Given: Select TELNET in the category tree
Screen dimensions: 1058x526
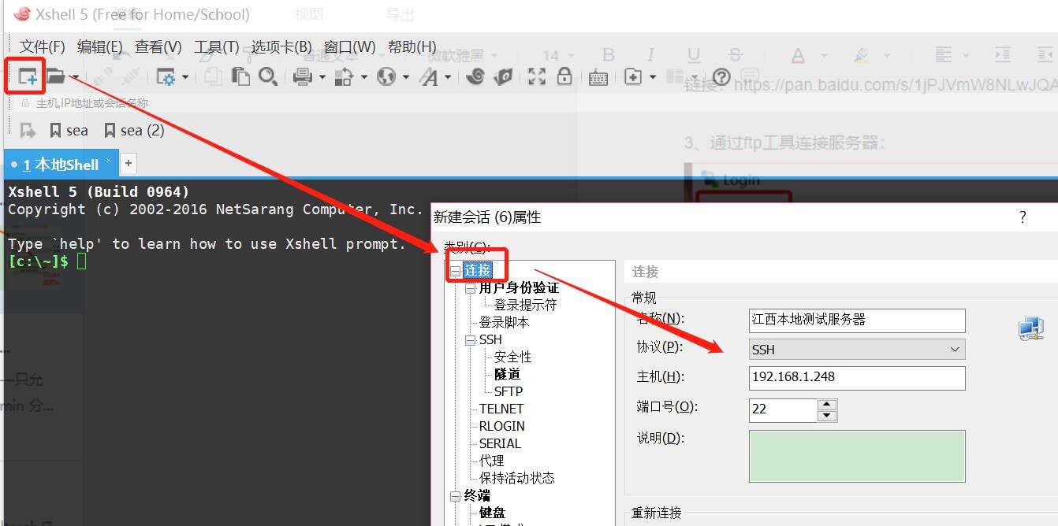Looking at the screenshot, I should 501,409.
